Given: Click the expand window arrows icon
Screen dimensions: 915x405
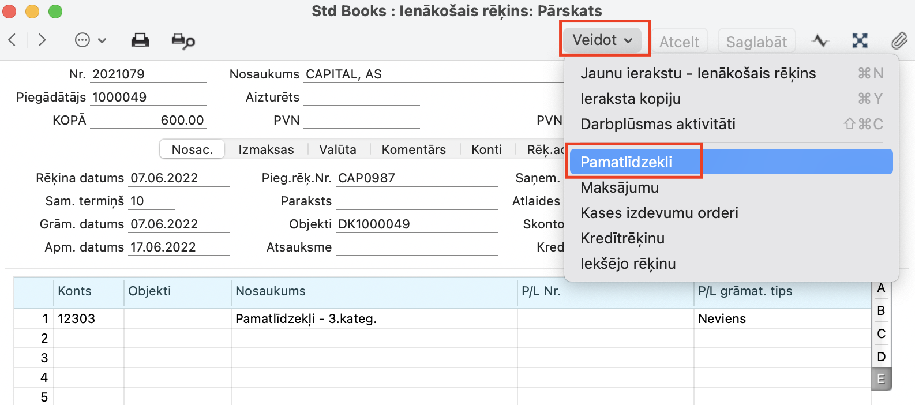Looking at the screenshot, I should point(860,41).
